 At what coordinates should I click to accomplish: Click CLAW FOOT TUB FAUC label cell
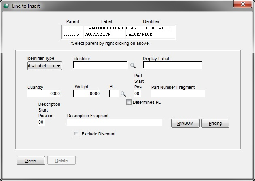click(104, 28)
